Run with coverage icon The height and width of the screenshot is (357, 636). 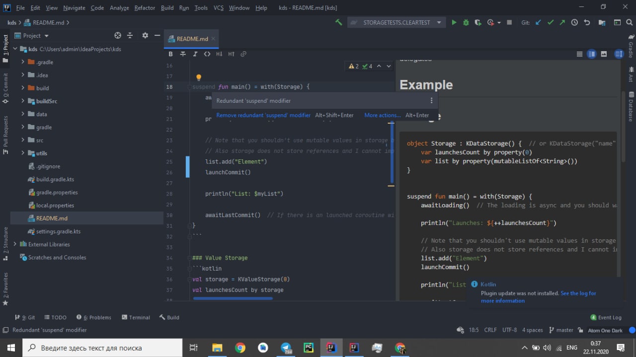coord(477,22)
